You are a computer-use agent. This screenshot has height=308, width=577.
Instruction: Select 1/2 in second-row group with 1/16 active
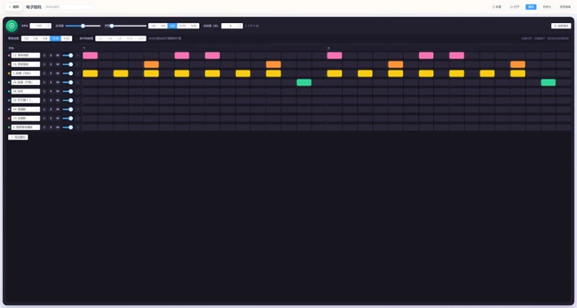(26, 38)
